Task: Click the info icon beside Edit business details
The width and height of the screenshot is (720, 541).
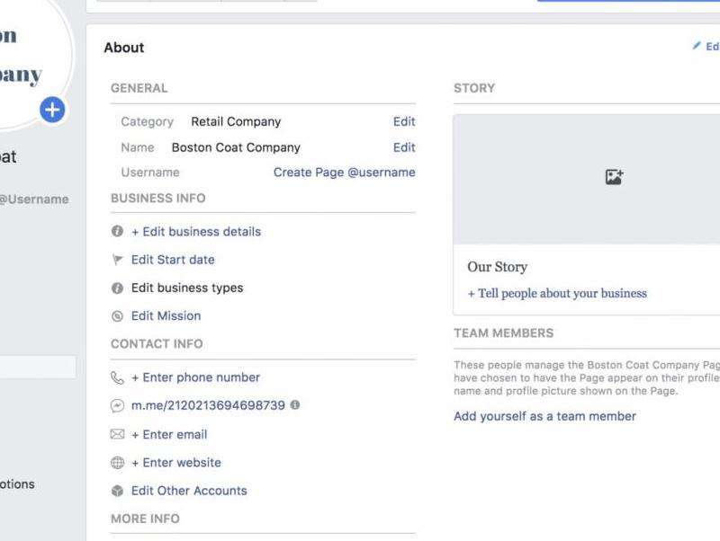Action: (117, 231)
